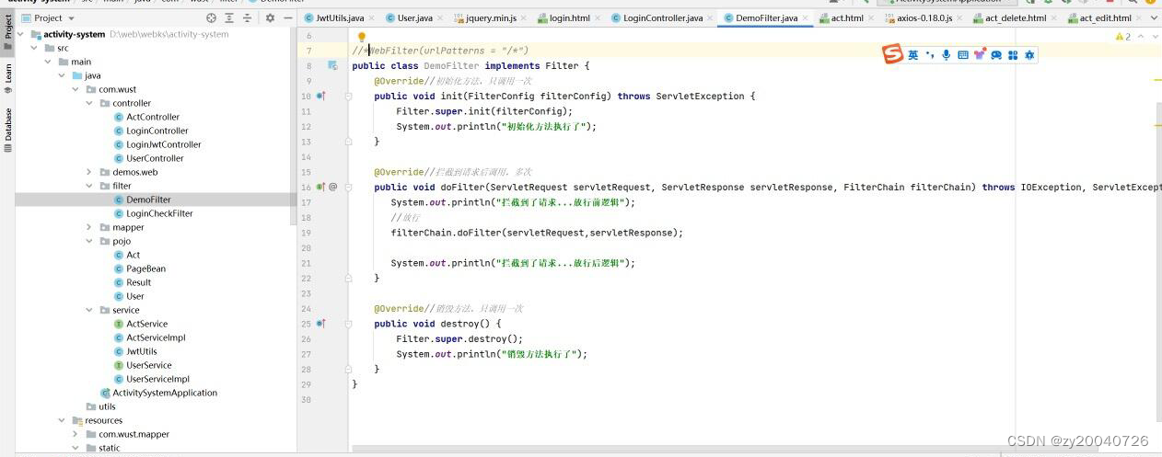This screenshot has height=457, width=1162.
Task: Hide the Project panel with minus icon
Action: pyautogui.click(x=287, y=17)
